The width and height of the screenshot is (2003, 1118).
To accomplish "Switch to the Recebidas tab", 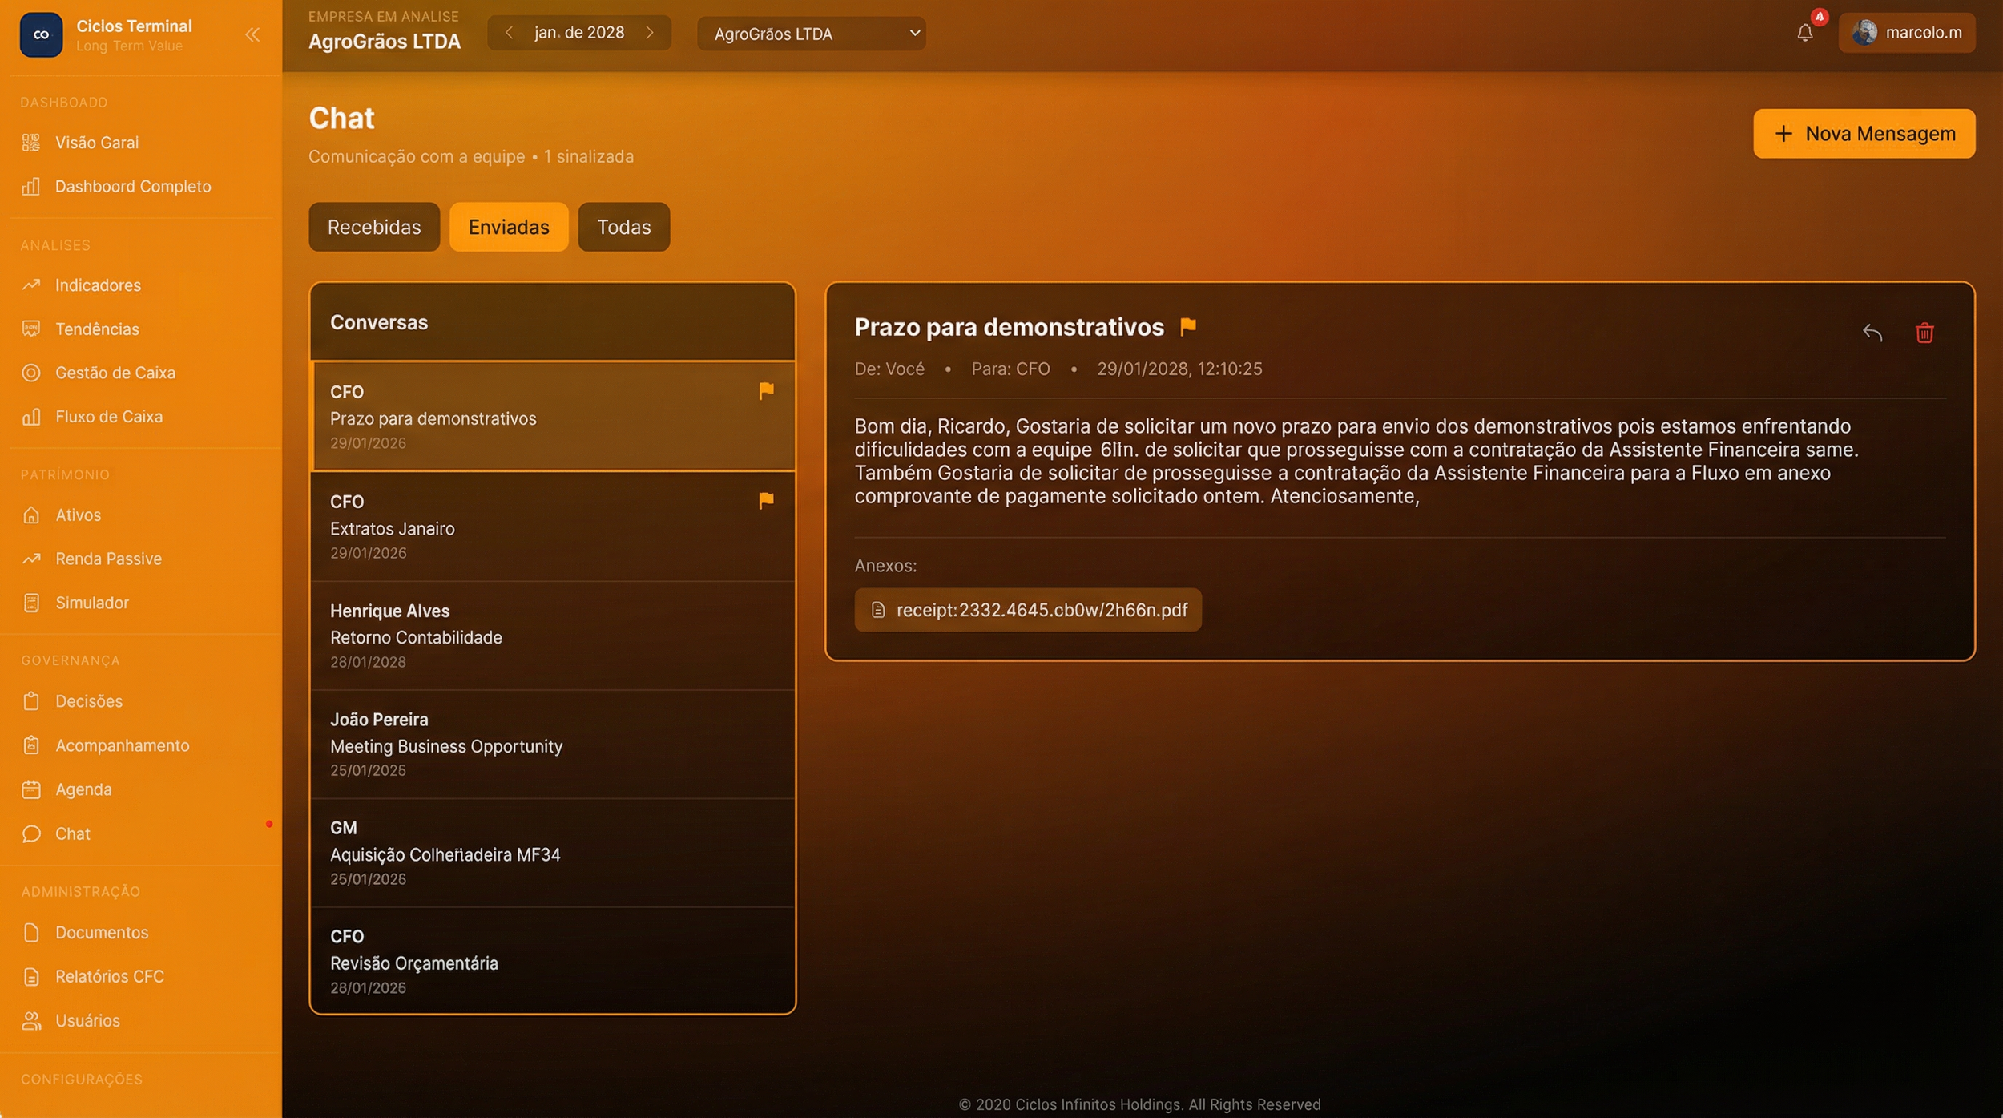I will (x=373, y=227).
